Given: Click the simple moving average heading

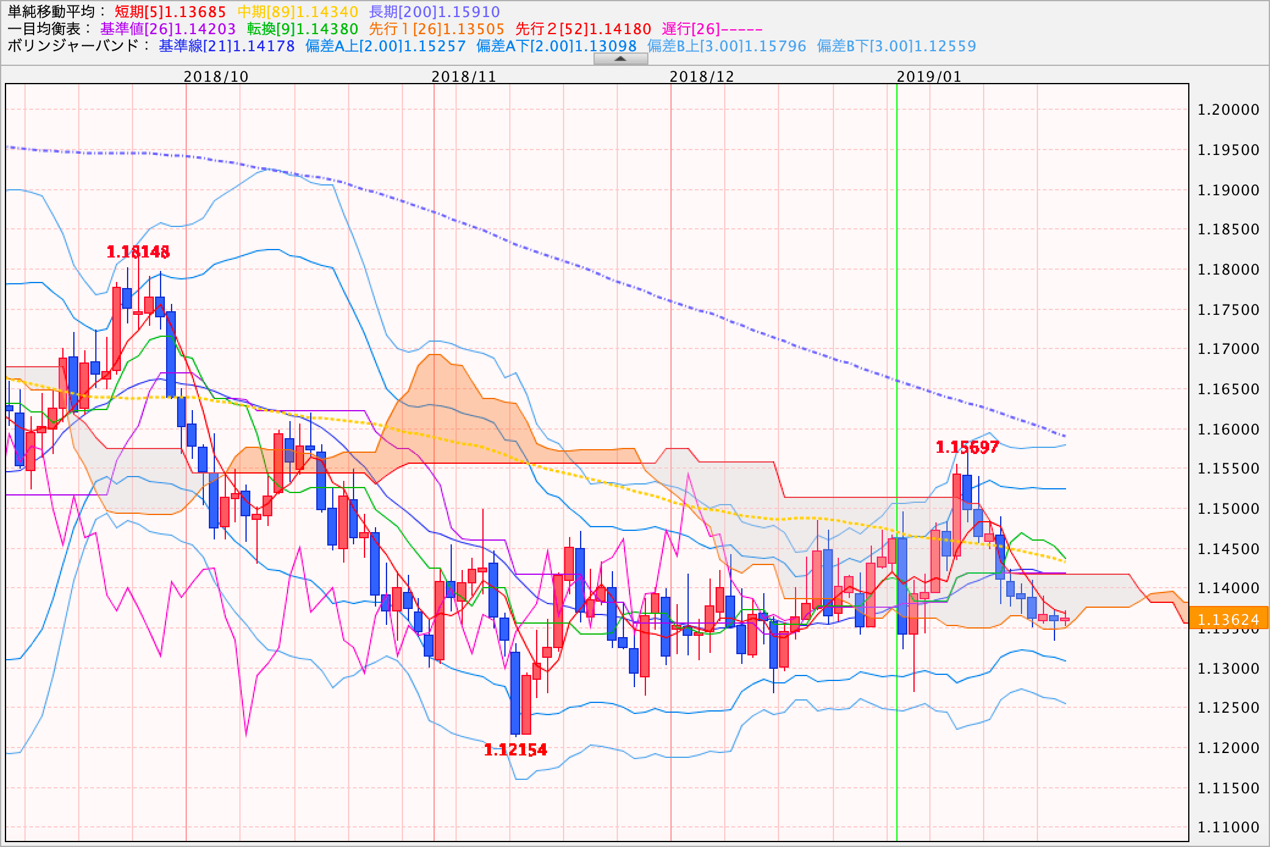Looking at the screenshot, I should tap(56, 12).
